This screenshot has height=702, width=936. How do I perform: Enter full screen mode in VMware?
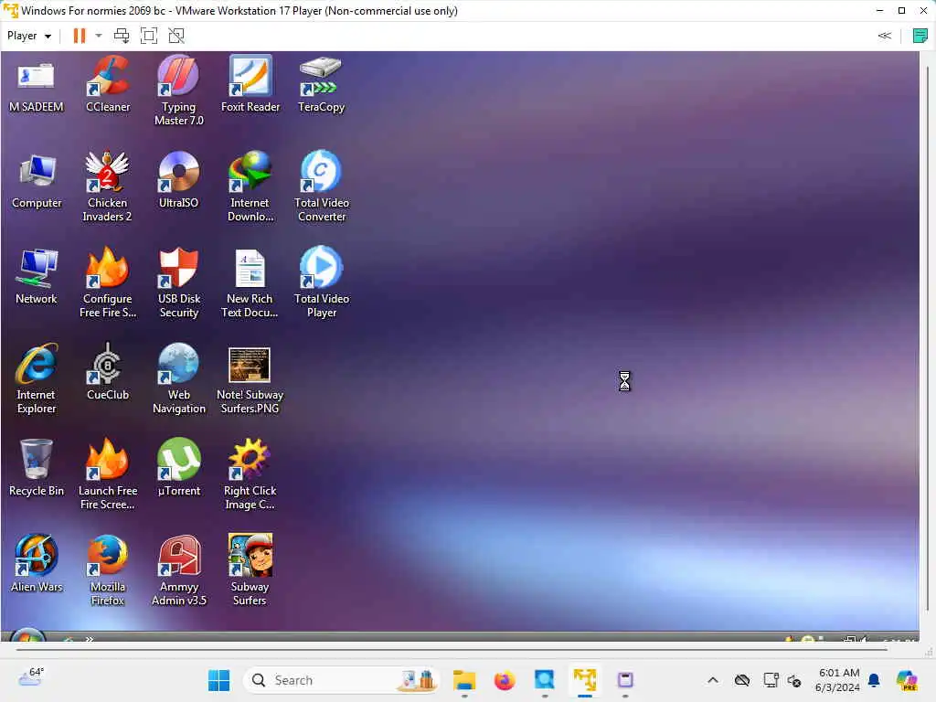tap(149, 36)
